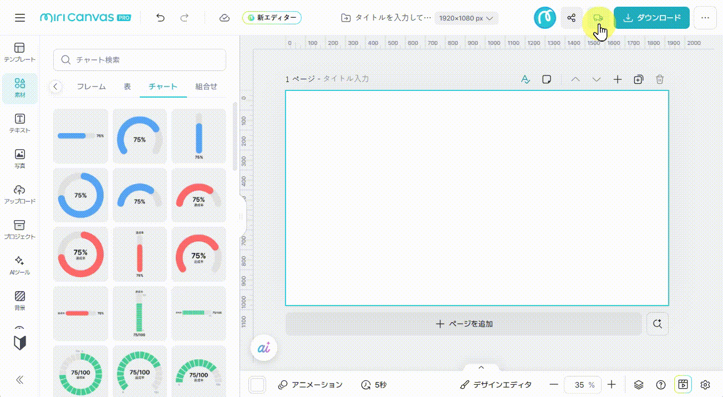Open the help question mark icon
The height and width of the screenshot is (397, 723).
coord(661,384)
